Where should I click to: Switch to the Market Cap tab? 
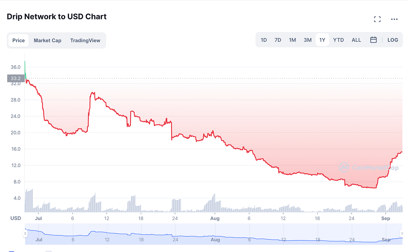point(47,40)
